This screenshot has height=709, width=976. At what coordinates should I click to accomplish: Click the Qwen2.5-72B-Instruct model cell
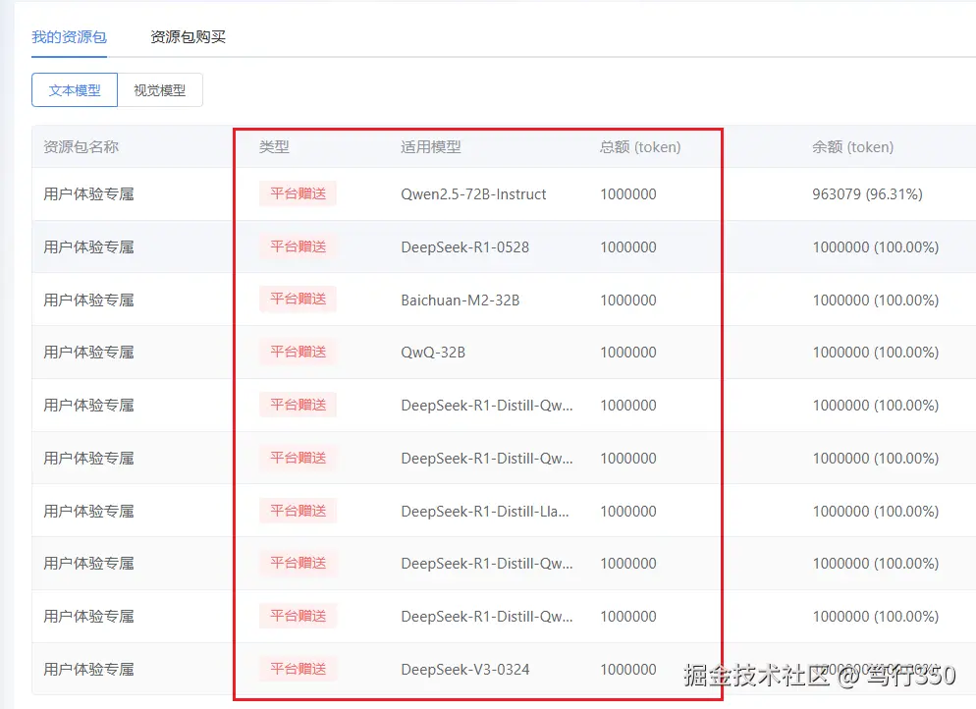(473, 194)
